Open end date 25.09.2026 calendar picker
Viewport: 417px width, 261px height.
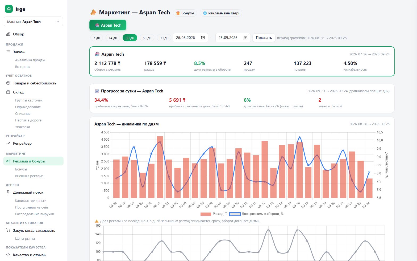pos(245,38)
